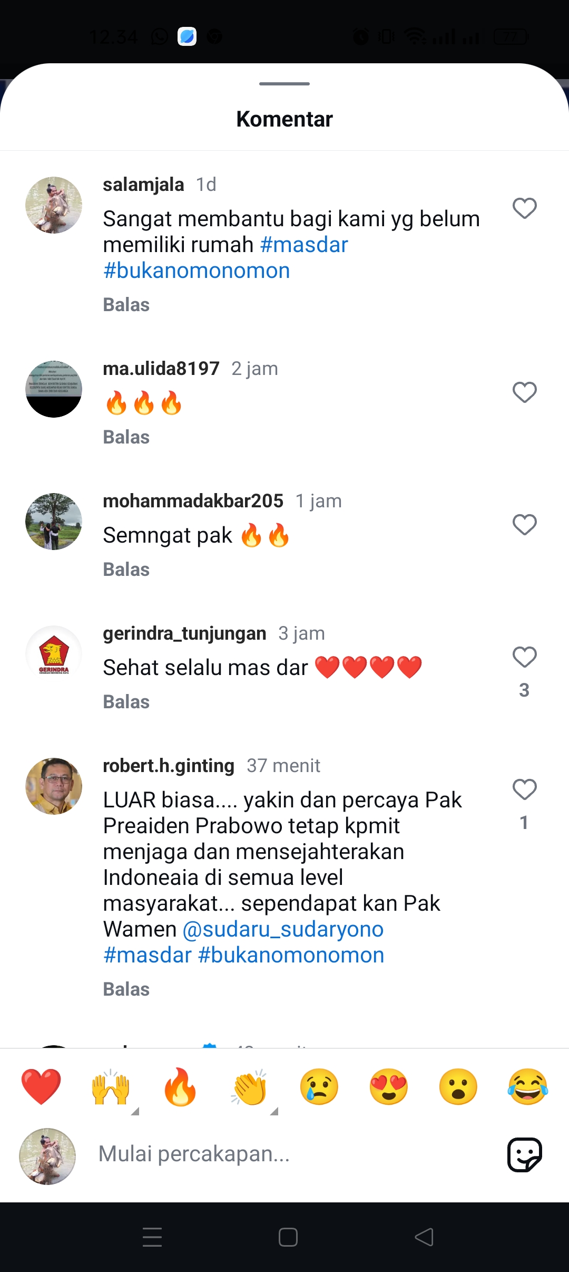Tap the red heart quick reaction emoji
This screenshot has width=569, height=1272.
click(41, 1086)
